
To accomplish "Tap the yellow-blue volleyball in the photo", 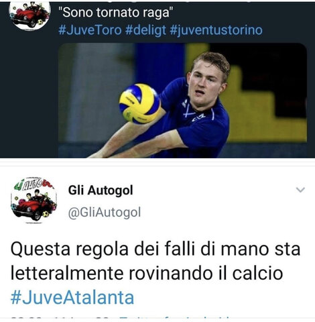I will [140, 103].
